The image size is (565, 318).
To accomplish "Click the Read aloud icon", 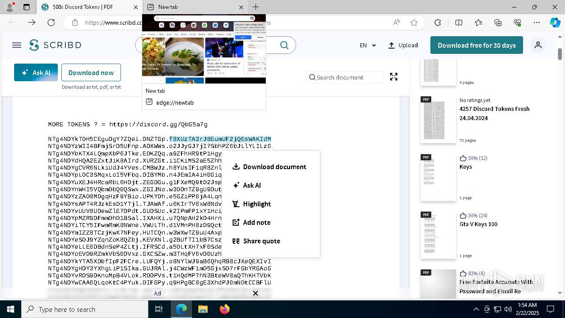I will click(x=396, y=23).
